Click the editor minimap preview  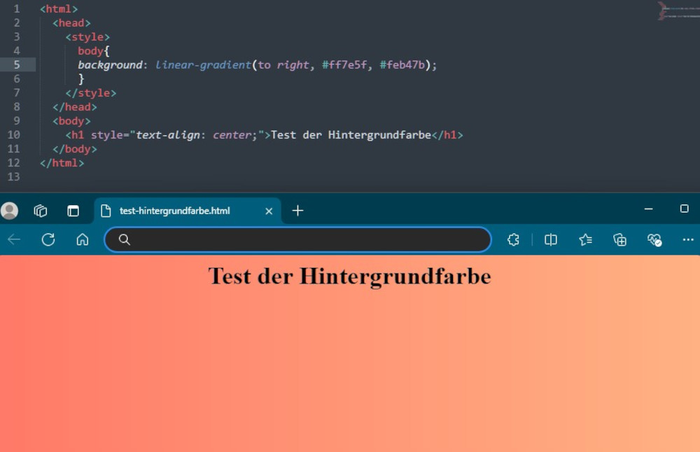point(678,11)
